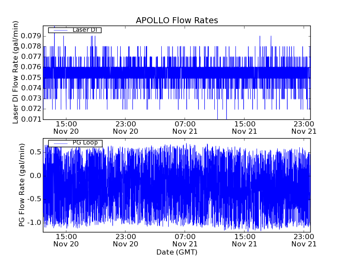The image size is (345, 258).
Task: Click the blue line sample in PG Loop legend
Action: pyautogui.click(x=60, y=143)
